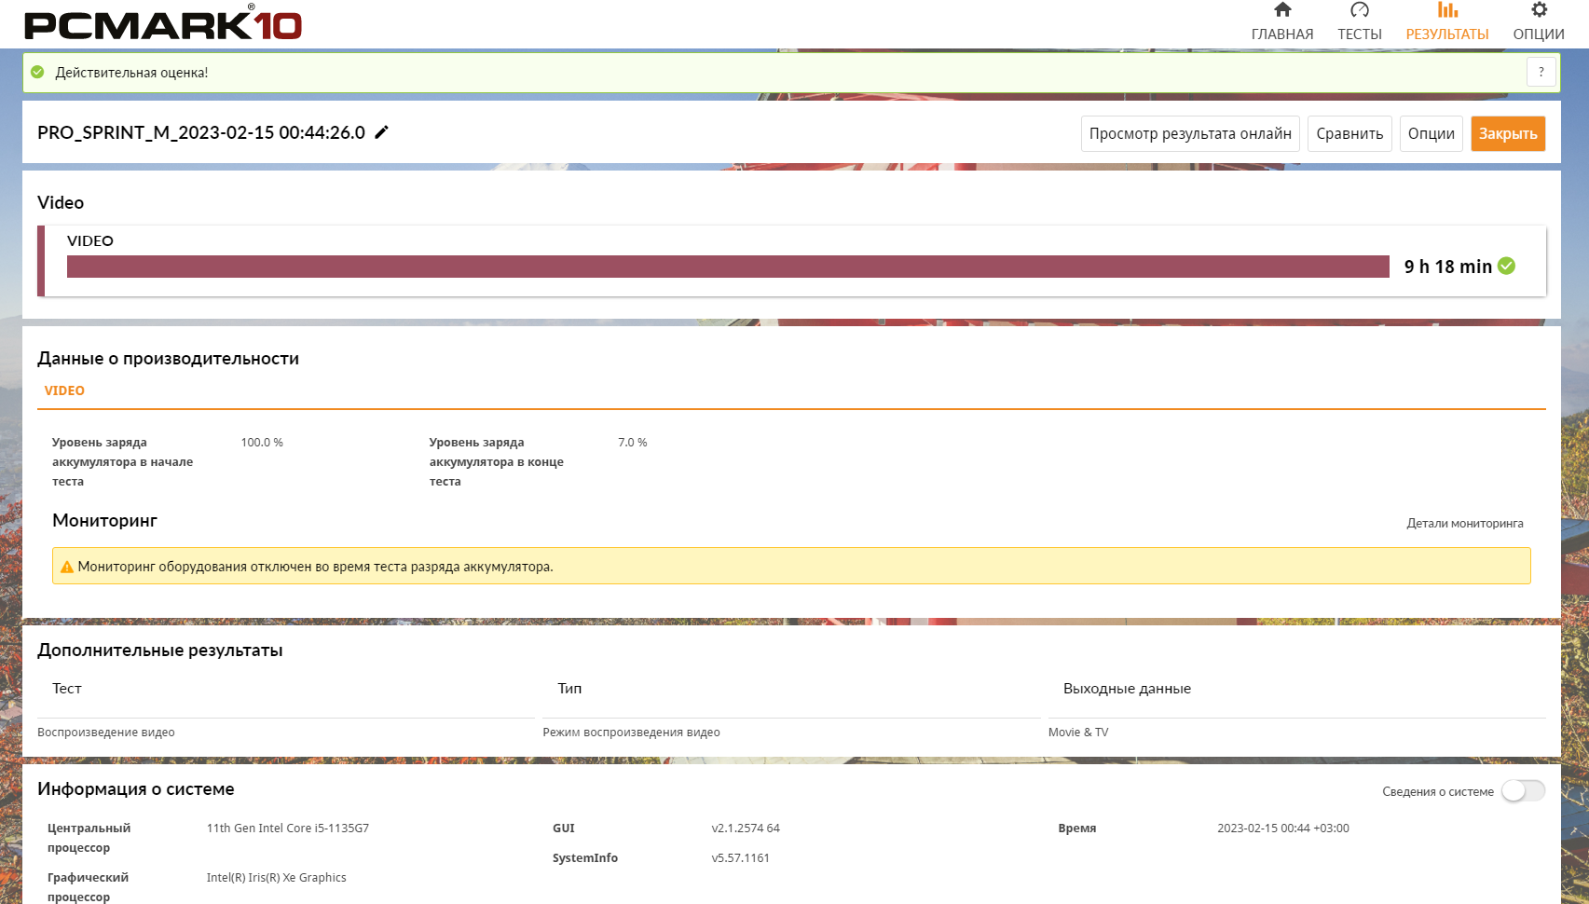The width and height of the screenshot is (1589, 904).
Task: Click the Video battery life result bar
Action: (727, 267)
